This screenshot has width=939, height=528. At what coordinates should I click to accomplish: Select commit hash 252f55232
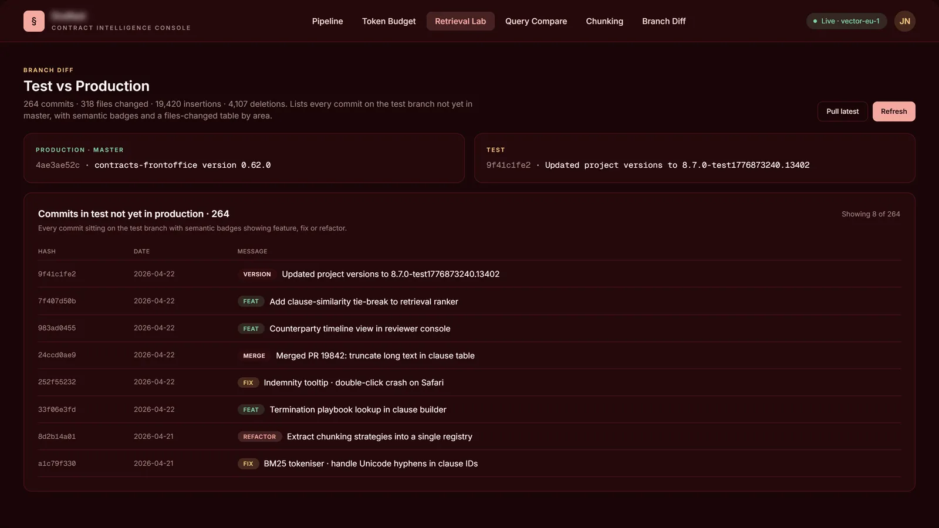pyautogui.click(x=57, y=383)
